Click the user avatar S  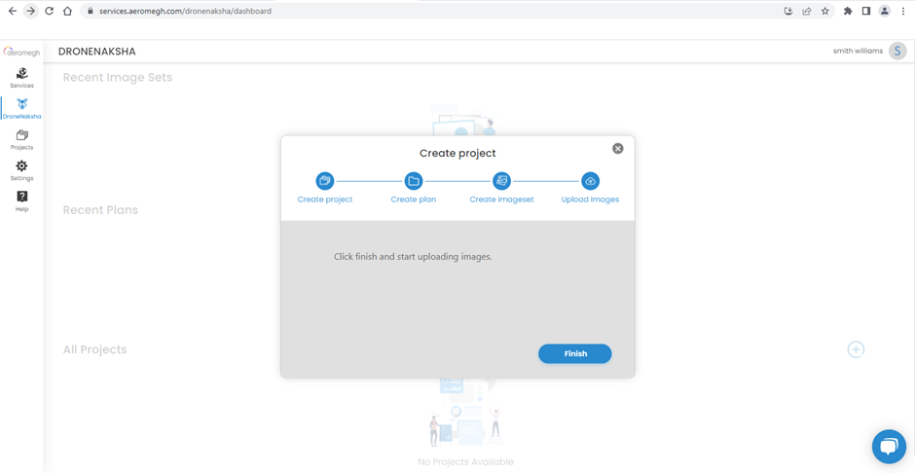coord(897,51)
